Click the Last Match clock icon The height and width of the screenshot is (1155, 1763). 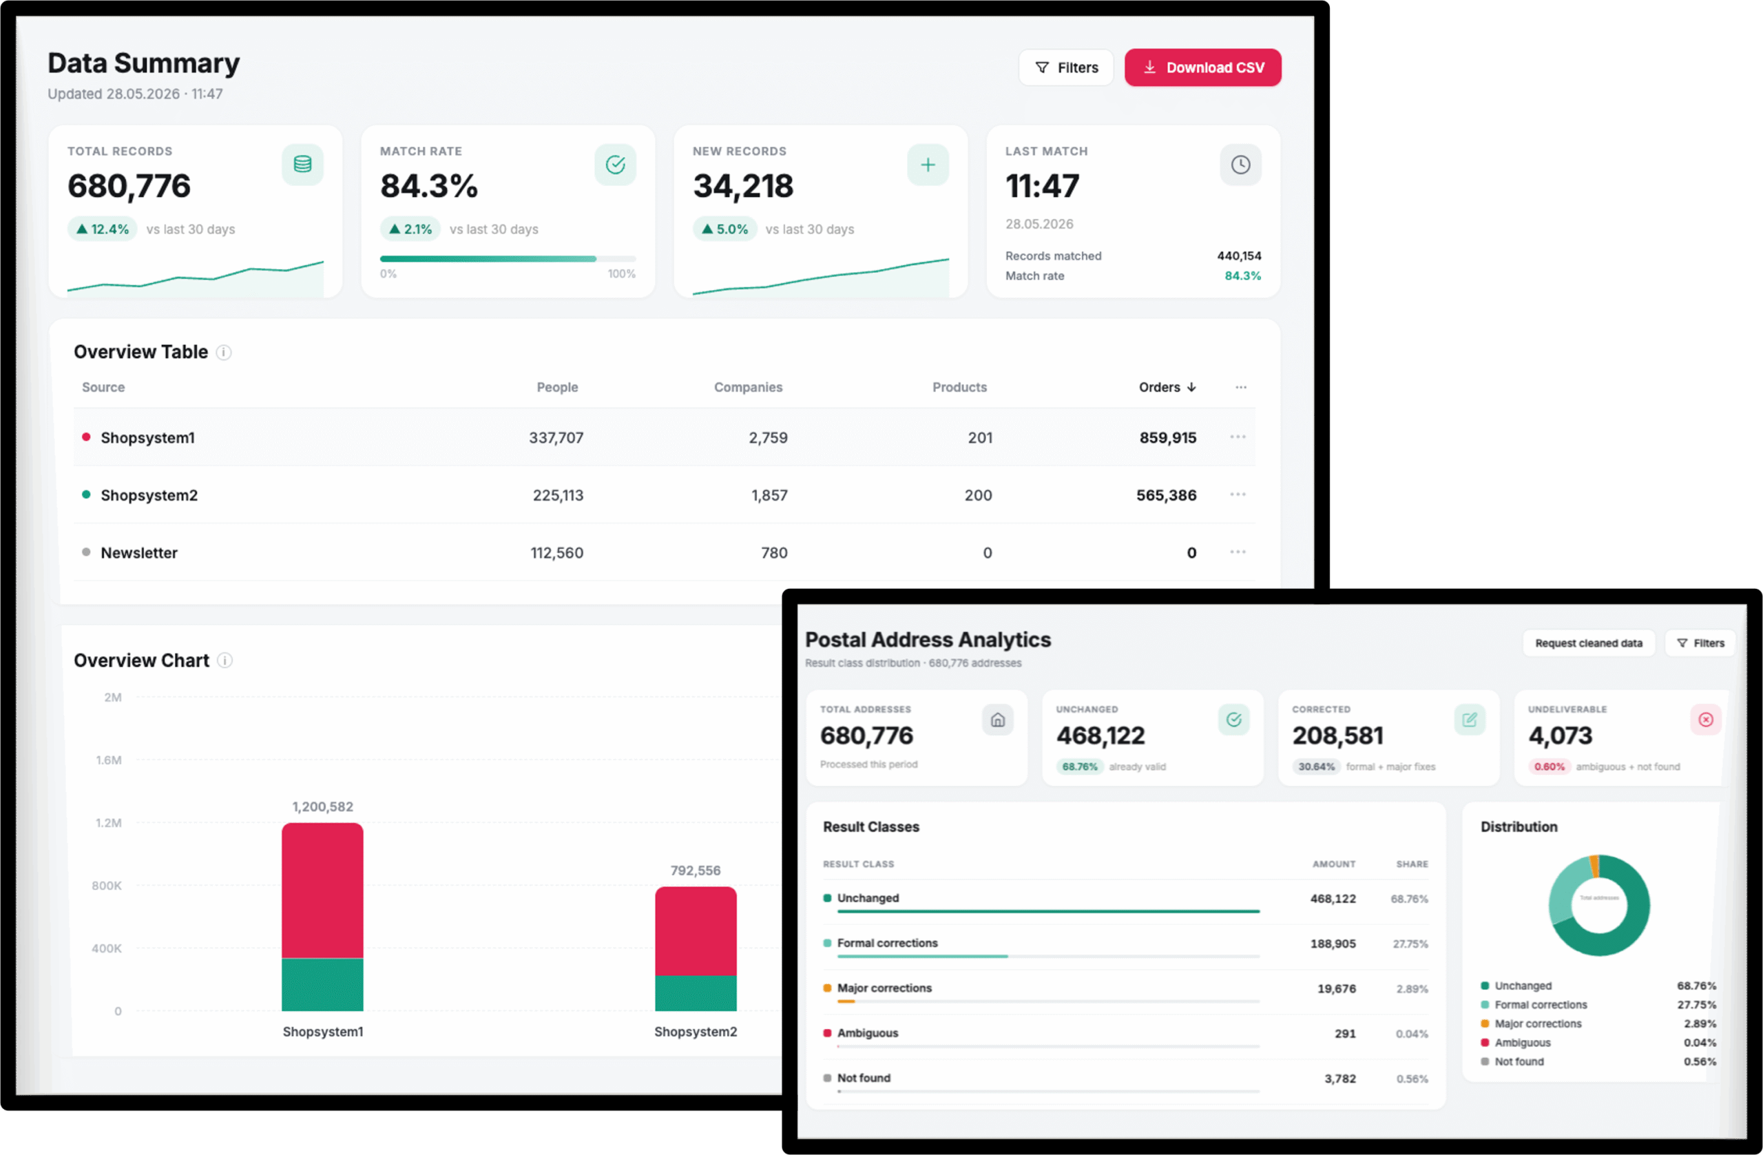[x=1240, y=165]
